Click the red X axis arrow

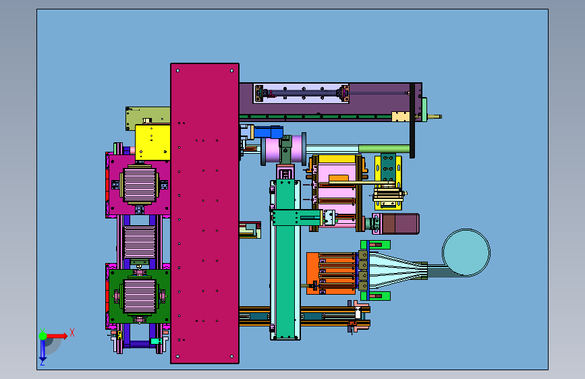tap(57, 336)
